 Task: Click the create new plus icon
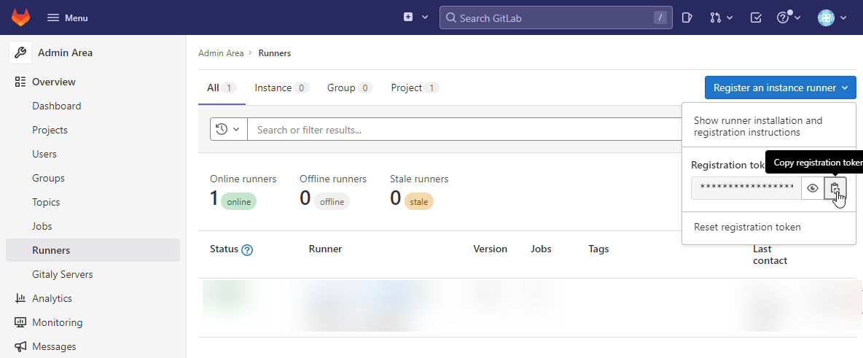click(x=408, y=17)
